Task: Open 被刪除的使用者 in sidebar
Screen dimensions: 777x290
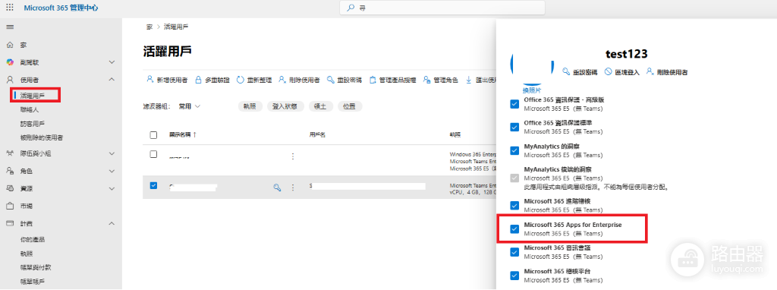Action: click(x=42, y=137)
